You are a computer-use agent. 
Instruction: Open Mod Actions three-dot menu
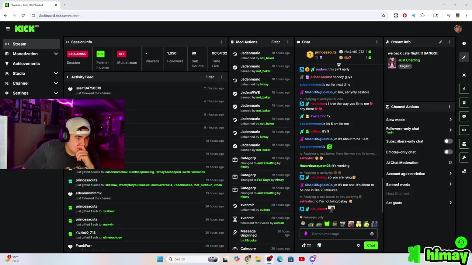[288, 42]
